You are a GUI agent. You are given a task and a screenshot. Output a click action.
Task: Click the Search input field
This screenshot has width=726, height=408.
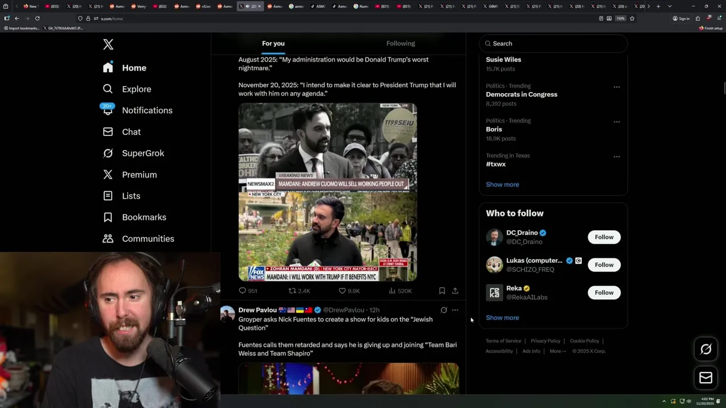554,44
